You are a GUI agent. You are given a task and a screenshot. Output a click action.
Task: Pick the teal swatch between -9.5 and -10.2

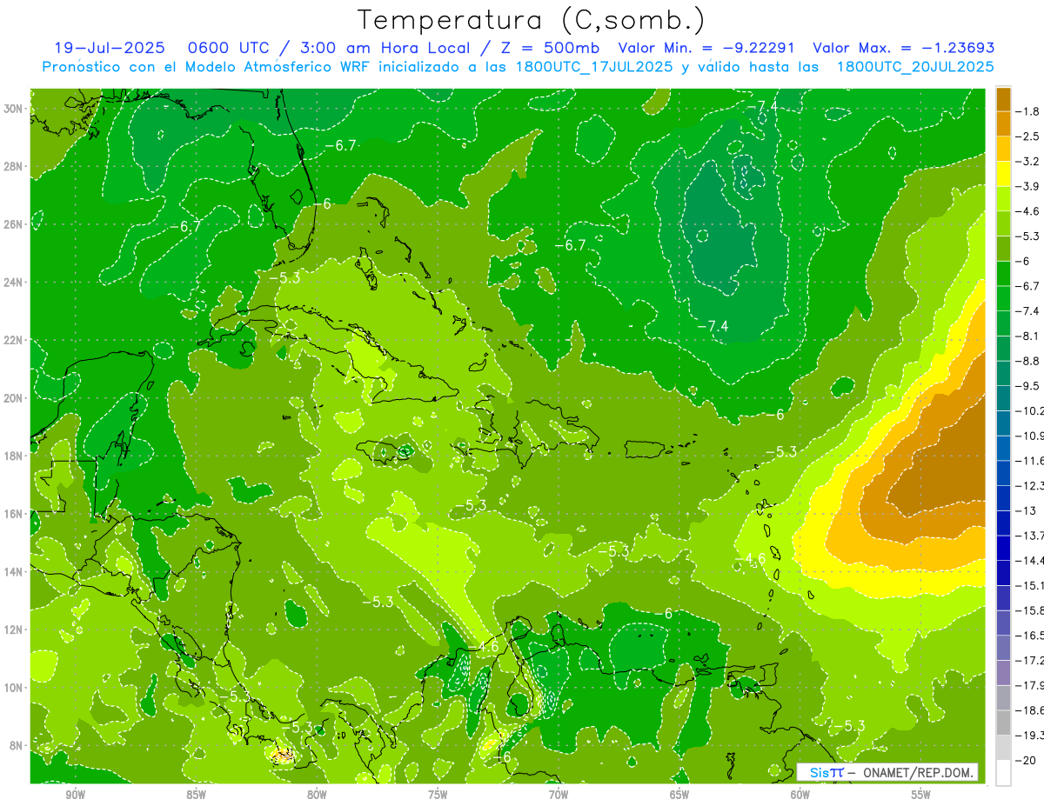coord(1003,398)
